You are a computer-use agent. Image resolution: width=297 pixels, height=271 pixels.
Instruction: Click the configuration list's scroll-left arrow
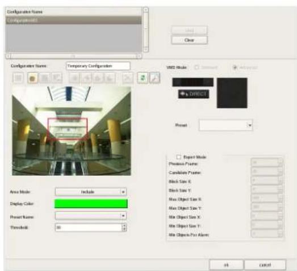tap(8, 56)
